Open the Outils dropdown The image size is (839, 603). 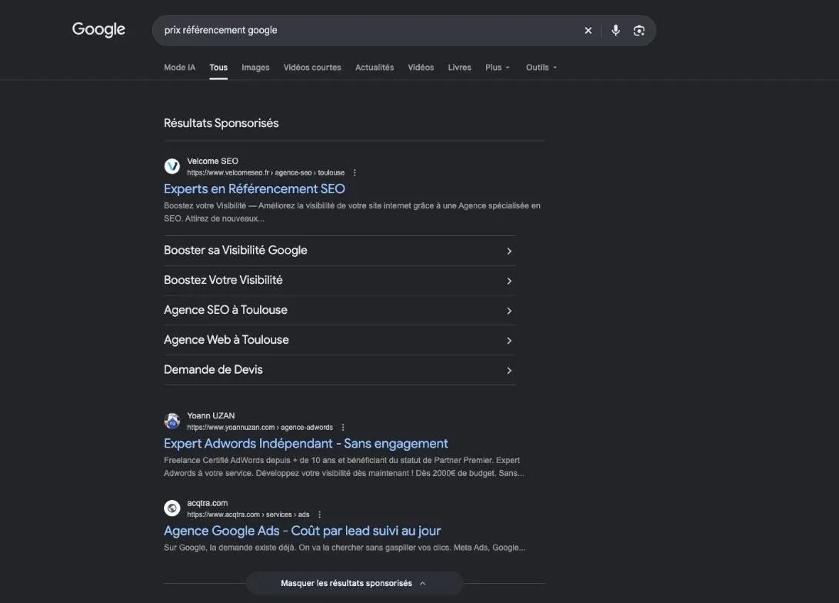tap(541, 68)
